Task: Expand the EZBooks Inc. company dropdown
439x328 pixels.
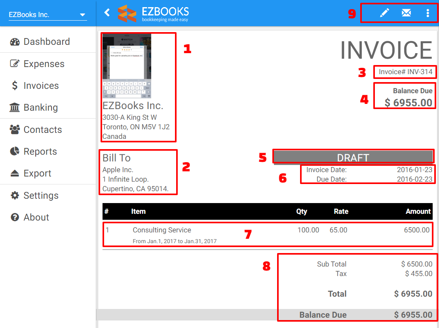Action: [x=48, y=15]
